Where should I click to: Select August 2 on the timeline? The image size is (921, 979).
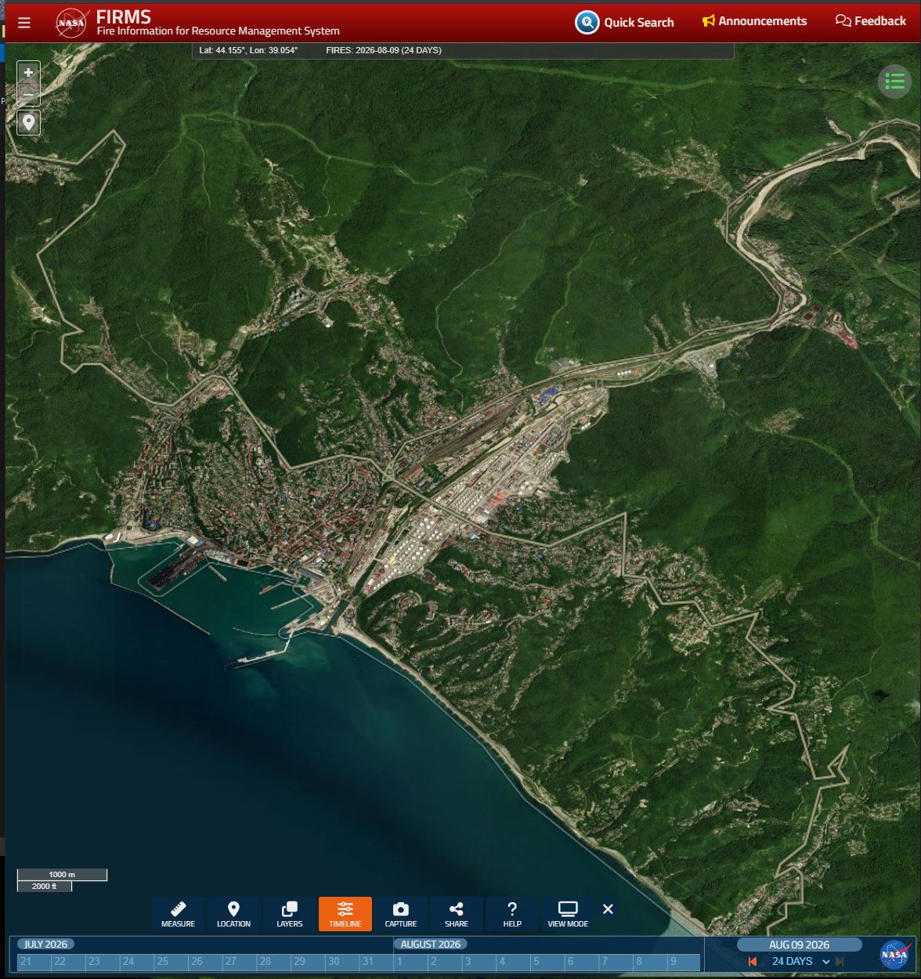point(445,962)
